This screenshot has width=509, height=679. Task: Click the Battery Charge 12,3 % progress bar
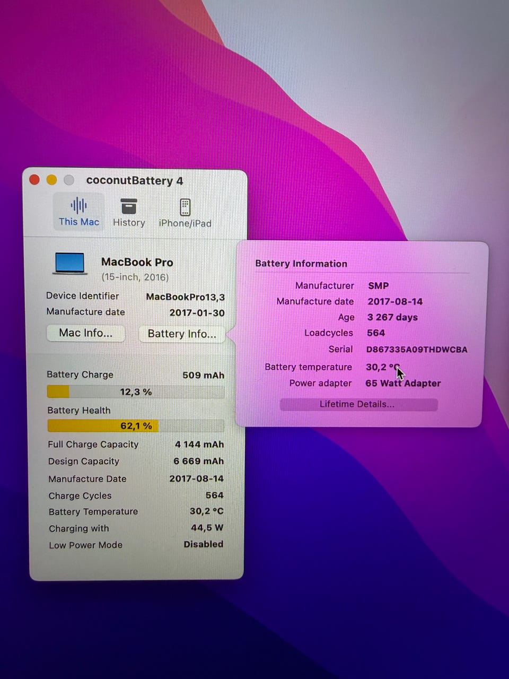(x=136, y=392)
